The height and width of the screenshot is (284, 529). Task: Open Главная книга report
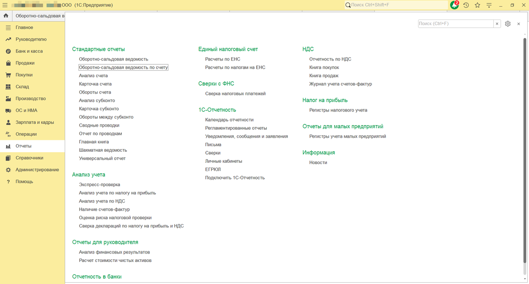pyautogui.click(x=94, y=142)
